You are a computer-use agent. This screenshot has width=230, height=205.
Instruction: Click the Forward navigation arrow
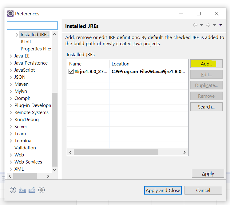click(208, 25)
